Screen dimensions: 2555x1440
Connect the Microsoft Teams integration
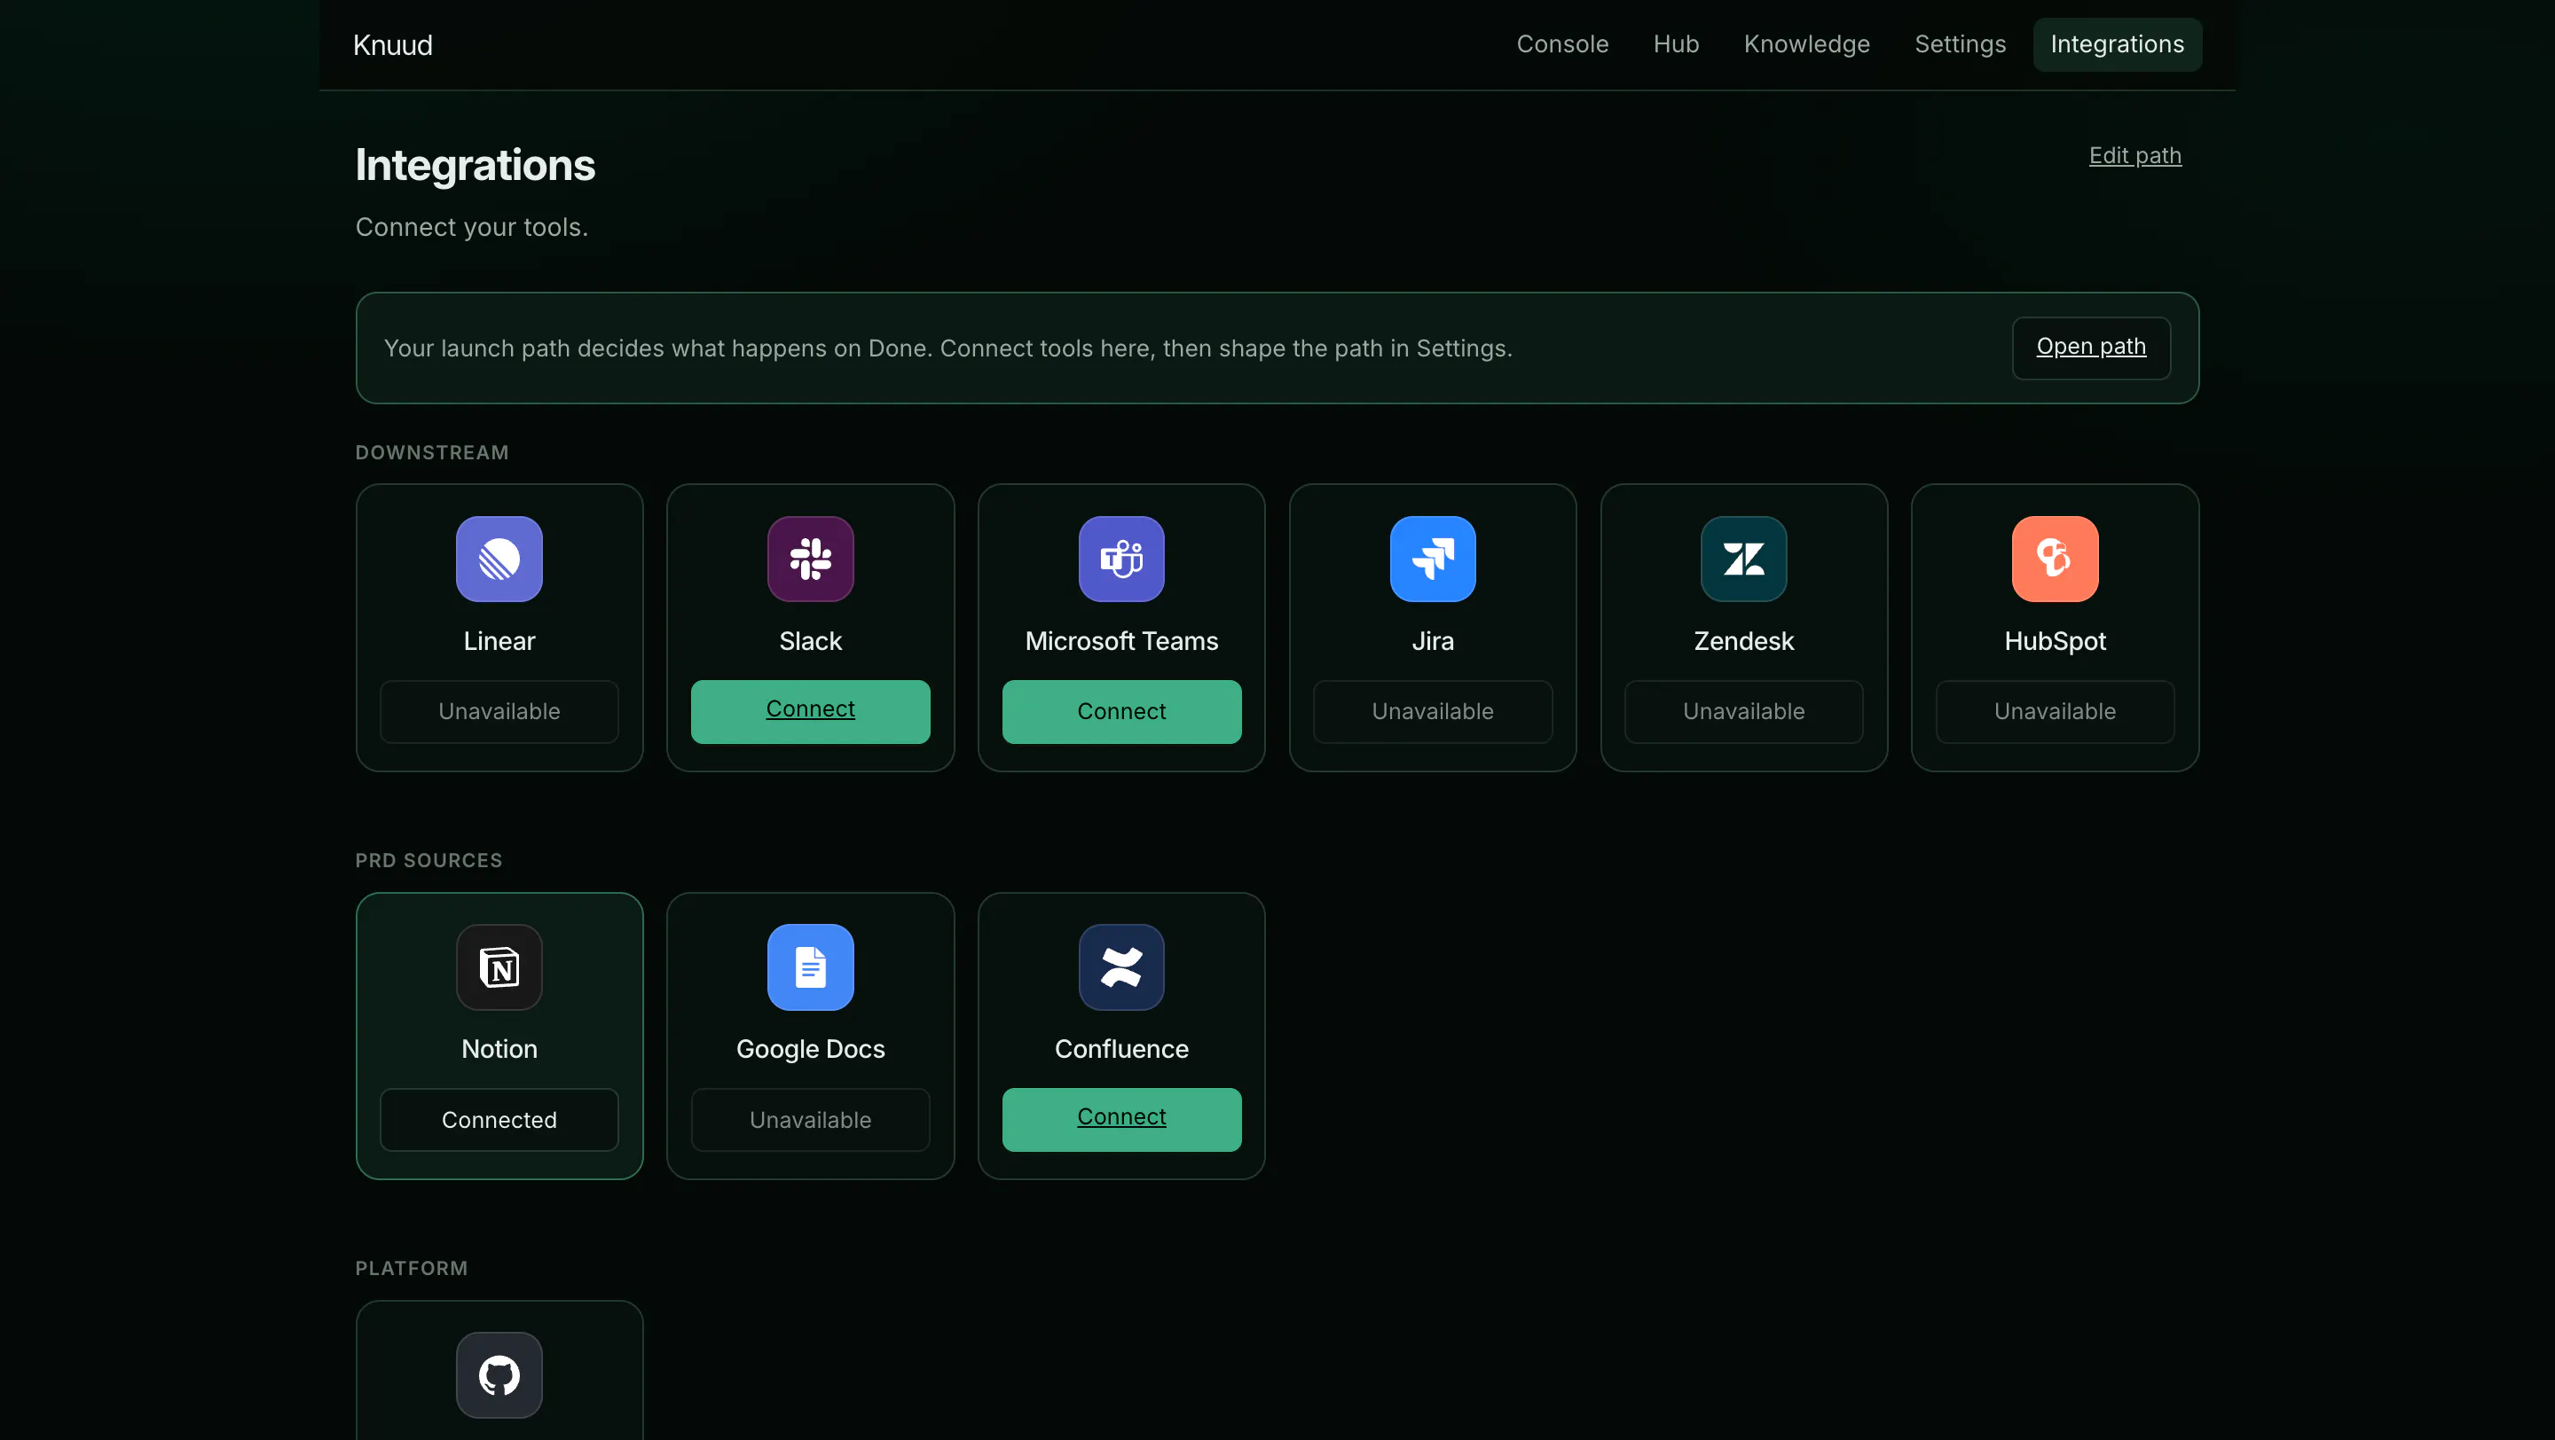1121,711
